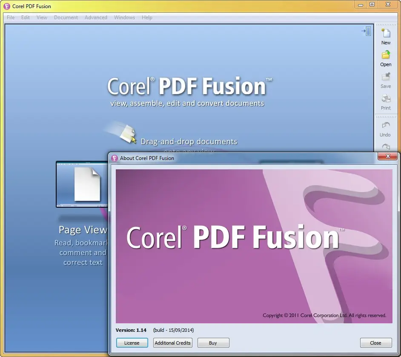This screenshot has width=401, height=357.
Task: Click the Save icon in the right toolbar
Action: click(386, 77)
